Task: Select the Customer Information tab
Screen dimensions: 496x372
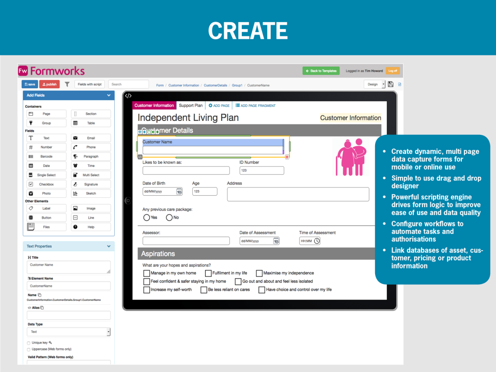Action: click(x=154, y=105)
